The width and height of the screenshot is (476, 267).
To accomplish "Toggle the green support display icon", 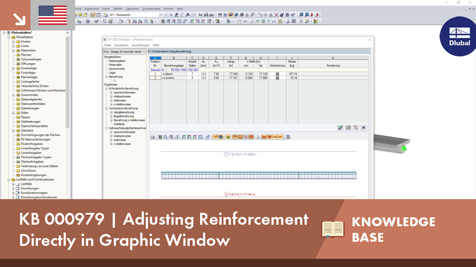I will [x=228, y=137].
